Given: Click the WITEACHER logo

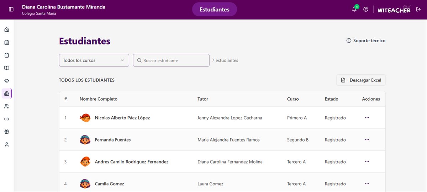Looking at the screenshot, I should pos(394,10).
